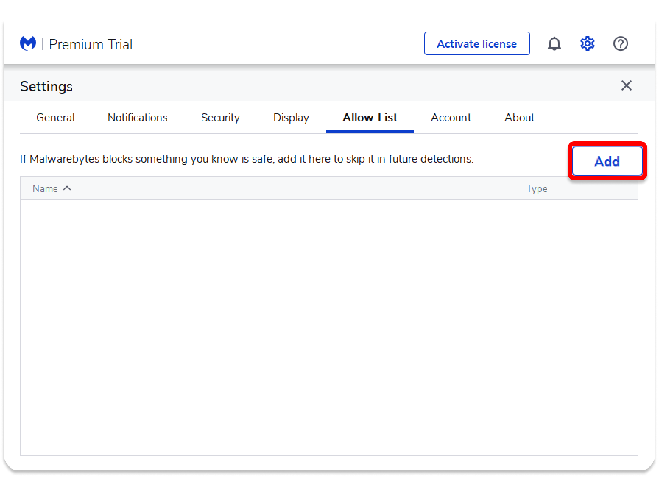This screenshot has height=479, width=659.
Task: Open help via question mark icon
Action: (620, 44)
